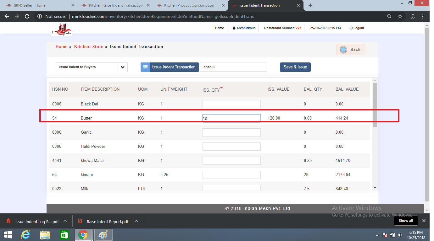Focus the Butter issue quantity field

tap(231, 118)
